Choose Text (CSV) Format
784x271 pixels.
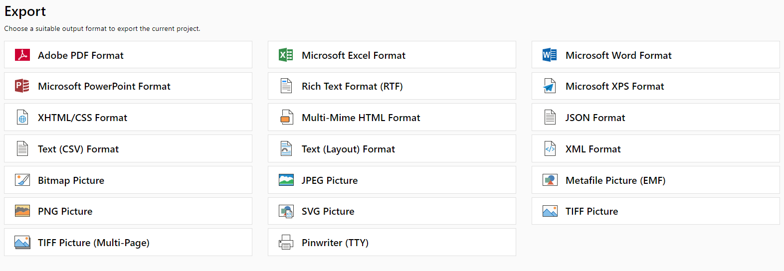click(x=128, y=148)
